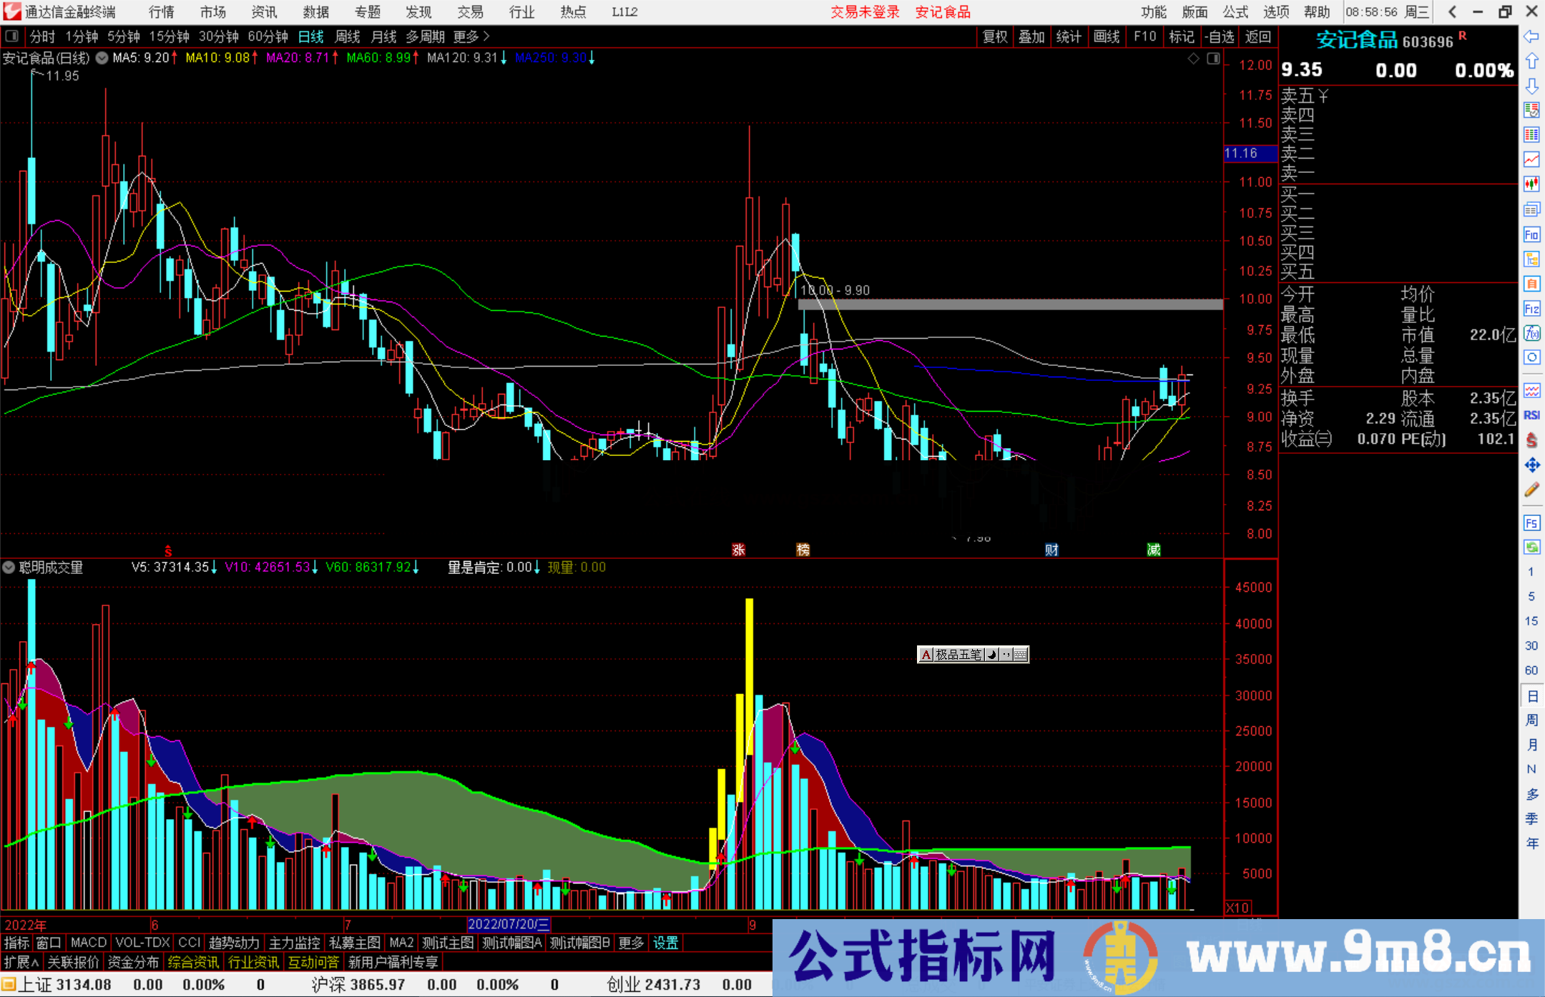Click the 2022/07/20 date marker on timeline

coord(509,925)
